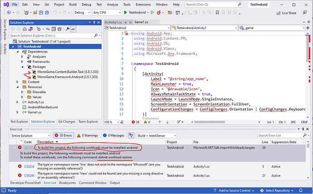Click the editor vertical scrollbar thumb
Viewport: 313px width, 194px height.
(x=308, y=49)
